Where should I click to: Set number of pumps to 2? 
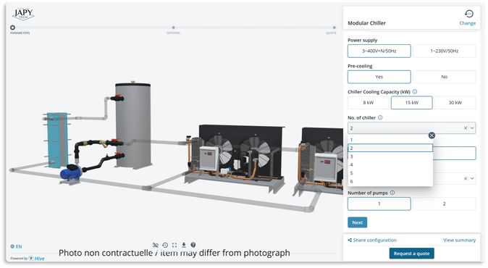(x=444, y=204)
